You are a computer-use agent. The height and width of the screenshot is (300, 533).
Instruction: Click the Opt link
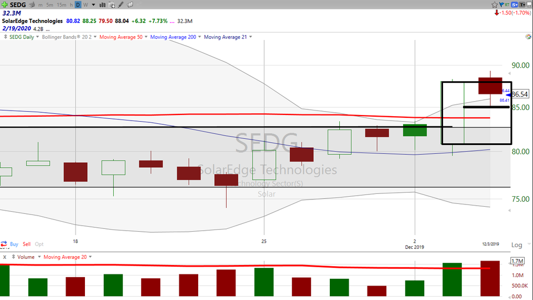coord(39,244)
